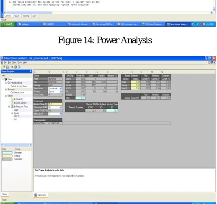Viewport: 217px width, 204px height.
Task: Select IOs in the tree
Action: click(15, 120)
